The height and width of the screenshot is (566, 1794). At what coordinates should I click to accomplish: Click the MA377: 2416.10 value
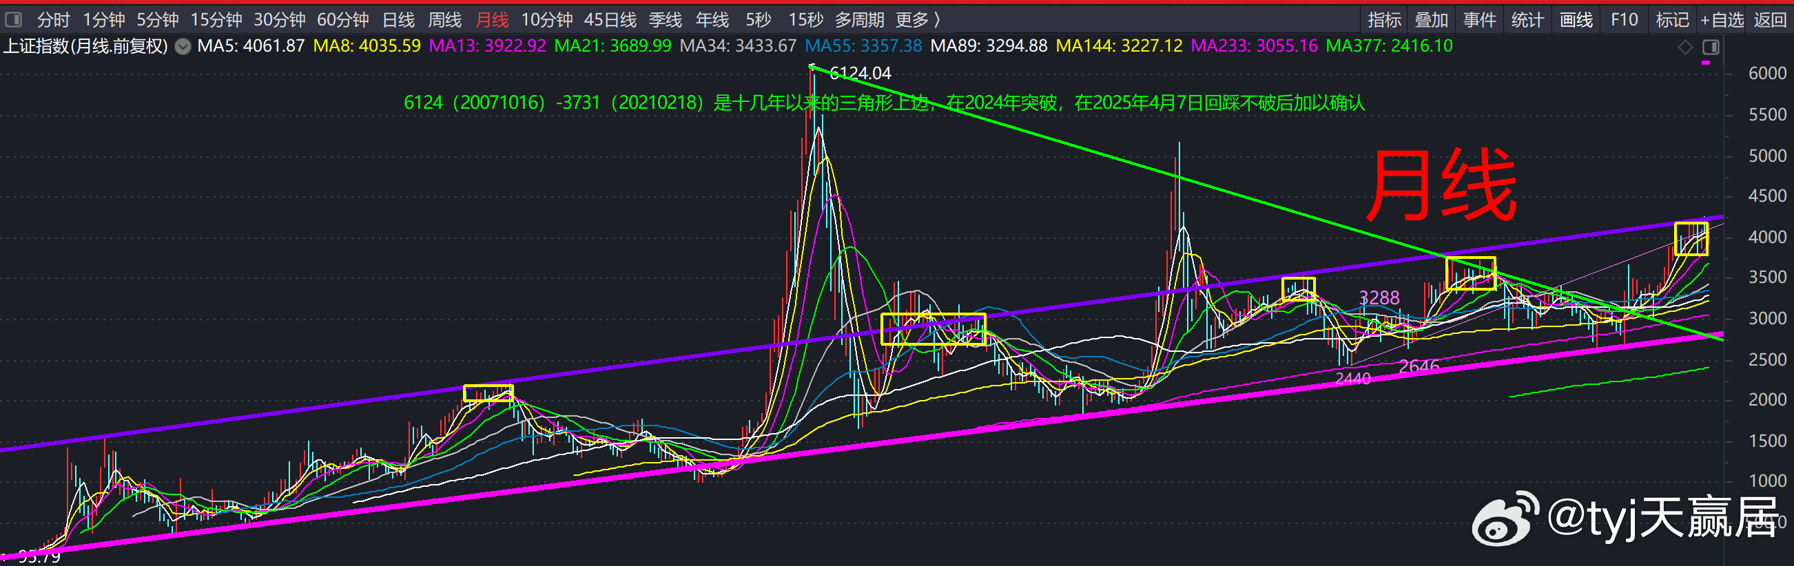pyautogui.click(x=1390, y=47)
